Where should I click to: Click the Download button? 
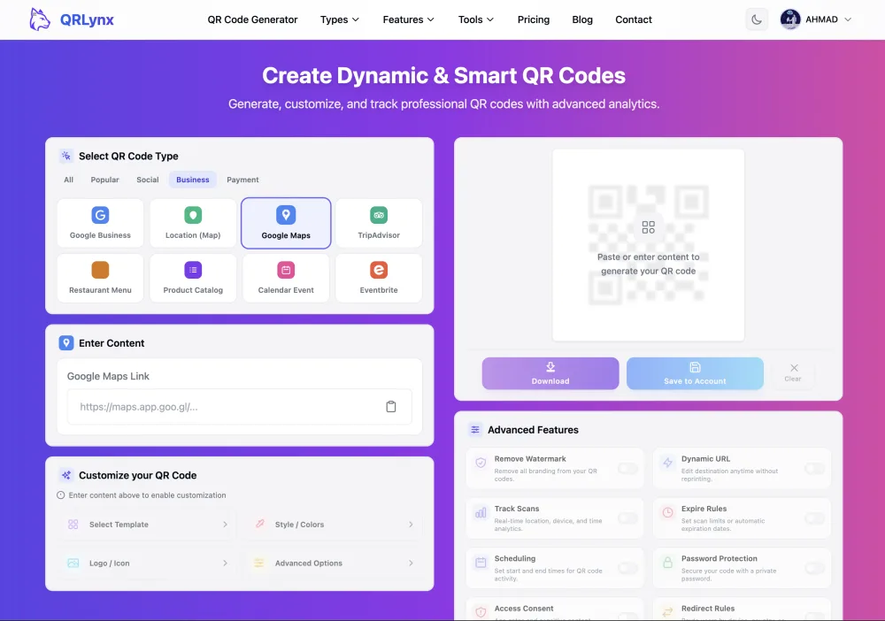(x=550, y=373)
